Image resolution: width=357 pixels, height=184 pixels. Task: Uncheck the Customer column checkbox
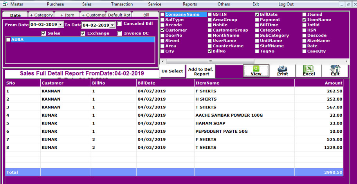point(162,30)
